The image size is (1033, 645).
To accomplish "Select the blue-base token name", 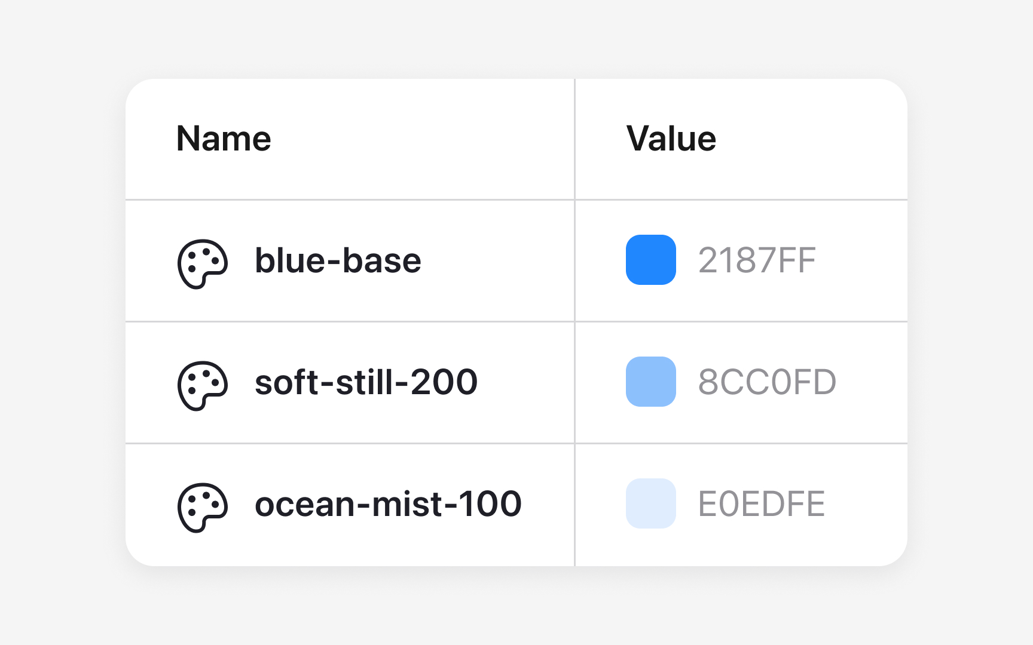I will click(338, 261).
